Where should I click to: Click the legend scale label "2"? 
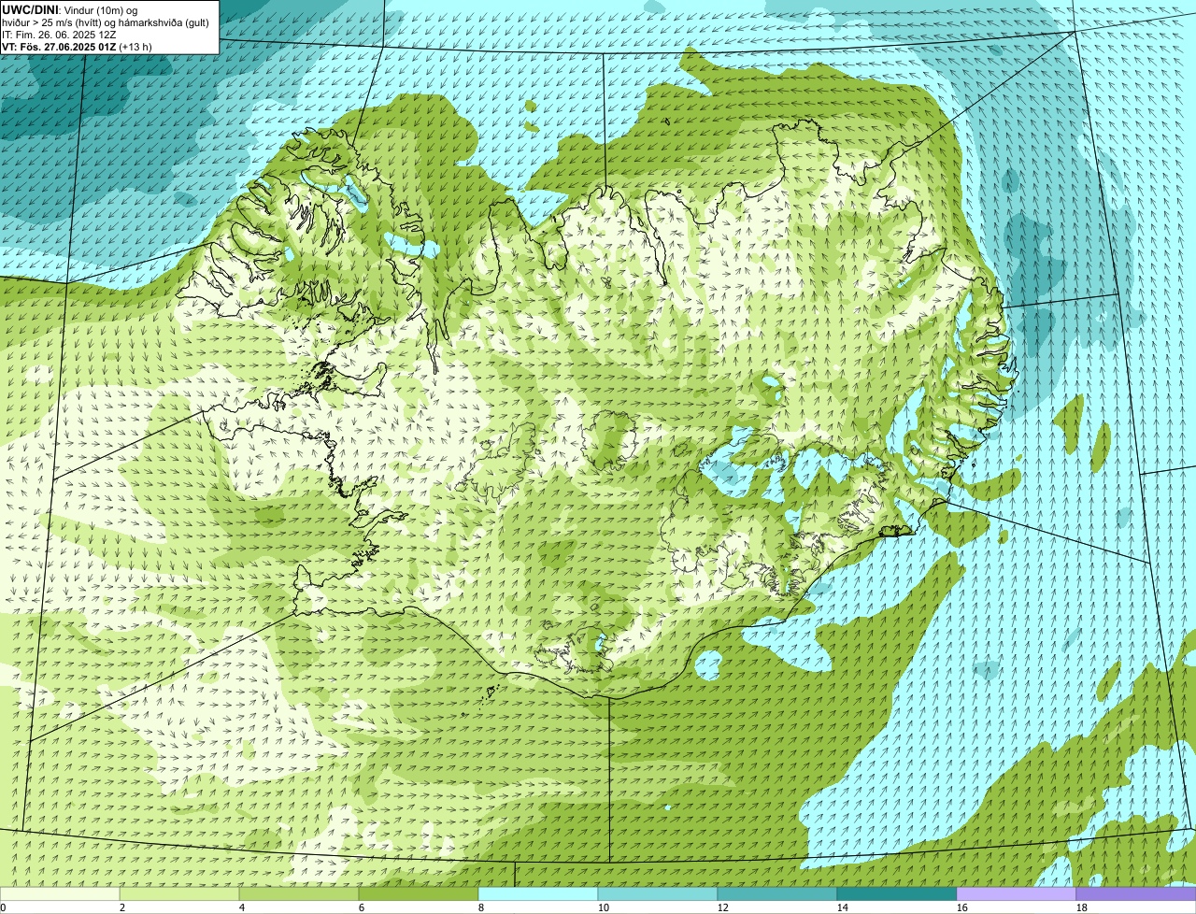[x=122, y=907]
